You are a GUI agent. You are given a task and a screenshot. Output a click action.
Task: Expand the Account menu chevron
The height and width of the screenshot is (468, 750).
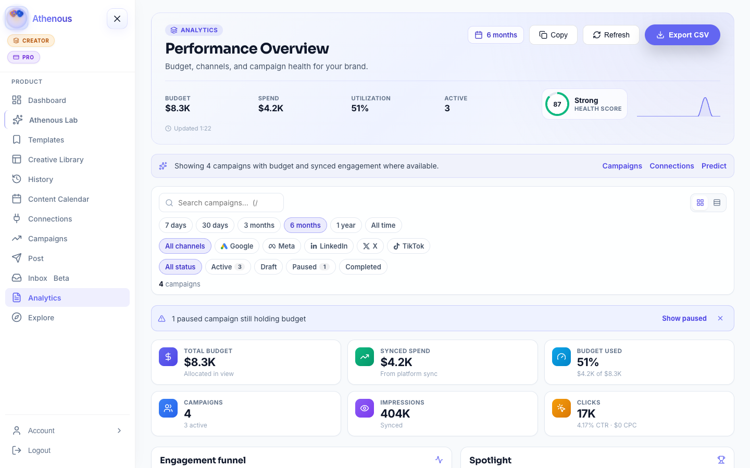point(119,431)
